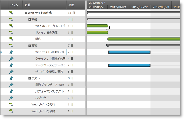Select task name 複数ブラウザーで Web
Screen dimensions: 184x119
(50, 85)
